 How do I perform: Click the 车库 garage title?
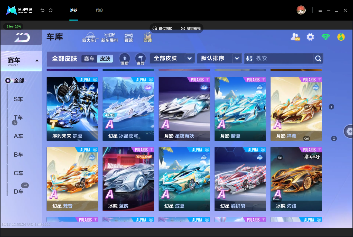pos(55,37)
